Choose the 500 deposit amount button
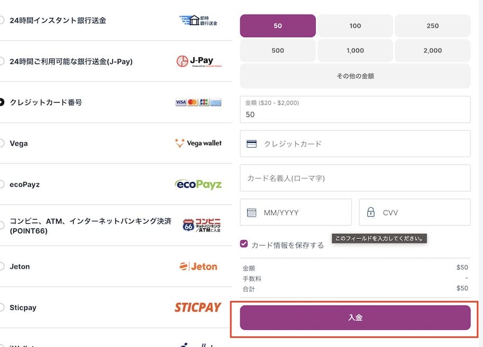This screenshot has height=347, width=483. tap(278, 50)
